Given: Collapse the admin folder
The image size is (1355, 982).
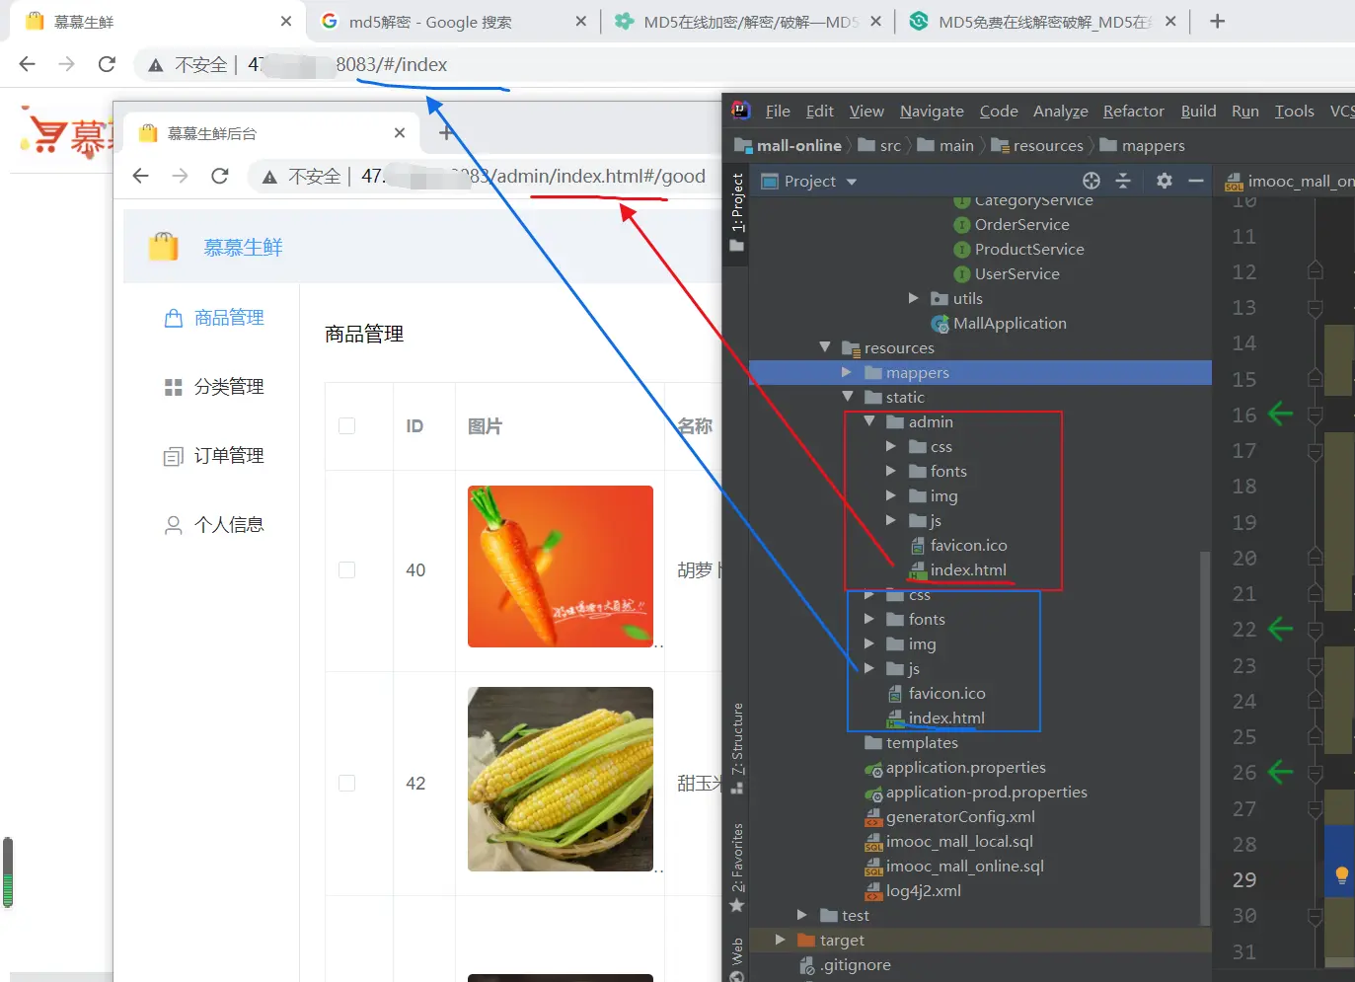Looking at the screenshot, I should (869, 421).
